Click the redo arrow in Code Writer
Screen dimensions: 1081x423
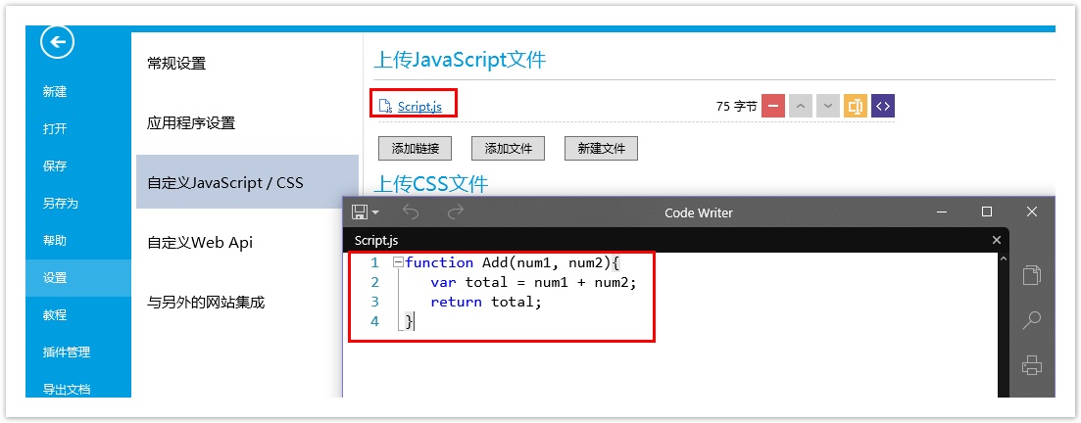[455, 211]
